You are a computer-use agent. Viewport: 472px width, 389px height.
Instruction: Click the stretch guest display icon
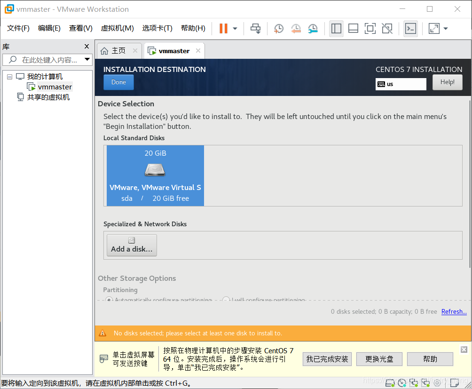tap(434, 29)
